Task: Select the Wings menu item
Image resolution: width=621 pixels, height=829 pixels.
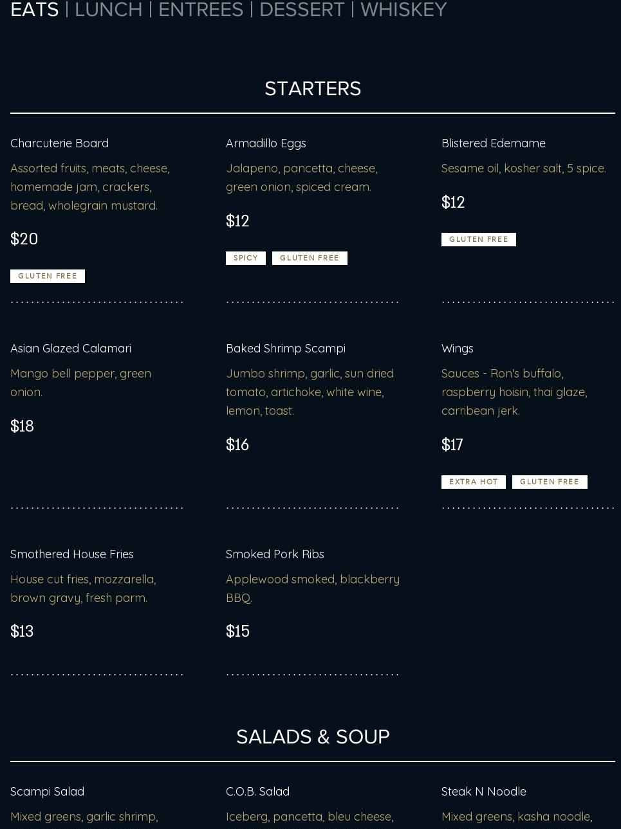Action: tap(457, 348)
